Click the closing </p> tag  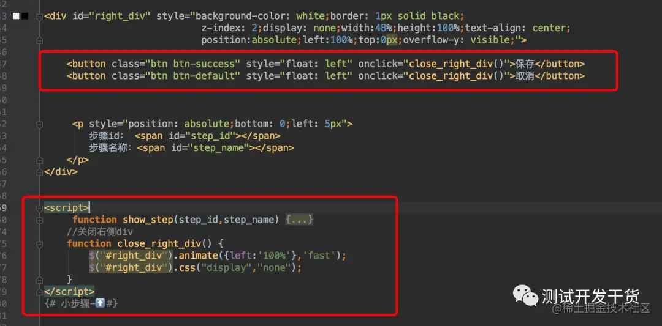(x=78, y=160)
